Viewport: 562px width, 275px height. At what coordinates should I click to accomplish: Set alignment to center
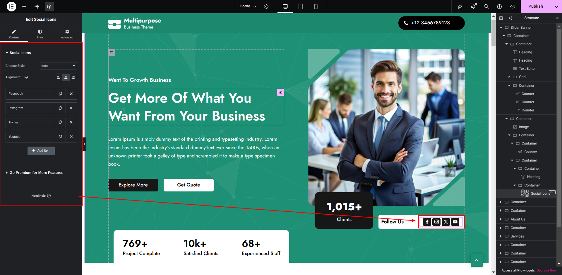click(x=66, y=77)
